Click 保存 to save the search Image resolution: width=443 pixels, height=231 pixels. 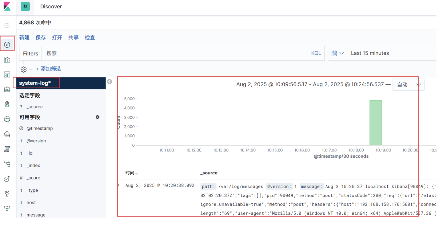tap(41, 37)
